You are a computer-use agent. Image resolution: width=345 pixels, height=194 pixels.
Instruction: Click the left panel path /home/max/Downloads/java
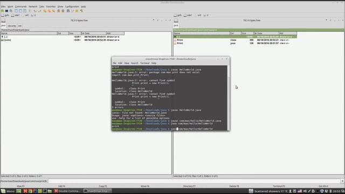pos(15,30)
